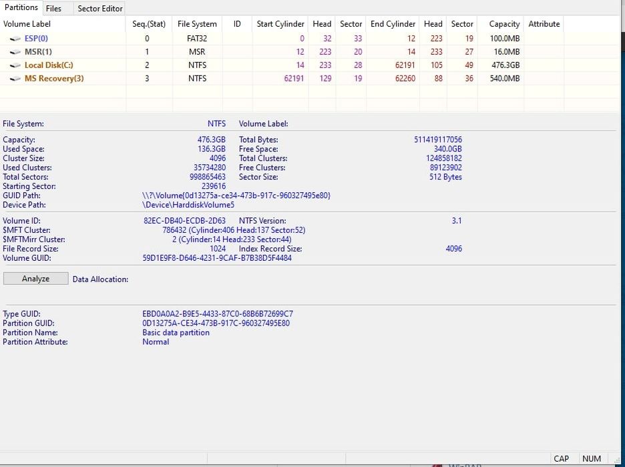Screen dimensions: 625x467
Task: Open the Files tab
Action: point(54,9)
